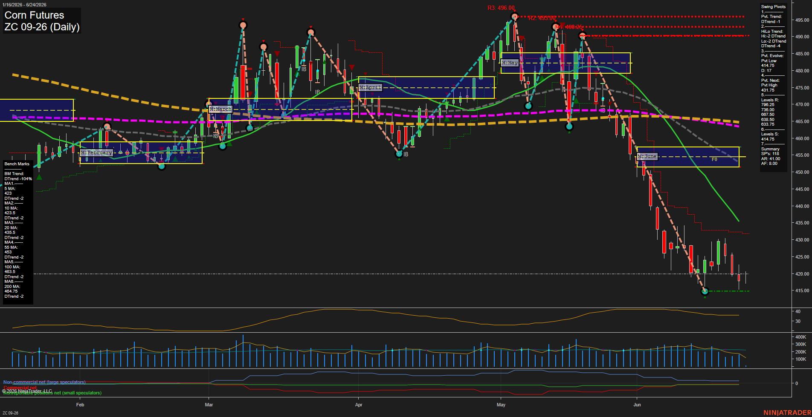Click the R2: 493.00 resistance label
Screen dimensions: 812x417
pos(542,18)
